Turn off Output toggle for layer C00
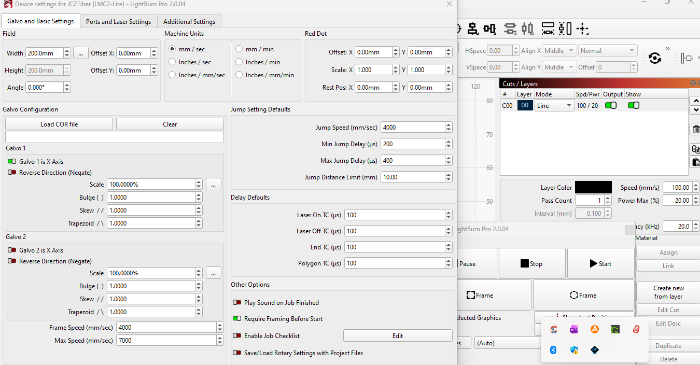 coord(611,106)
